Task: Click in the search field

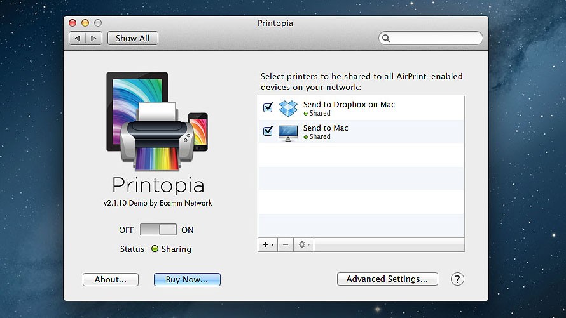Action: [x=436, y=39]
